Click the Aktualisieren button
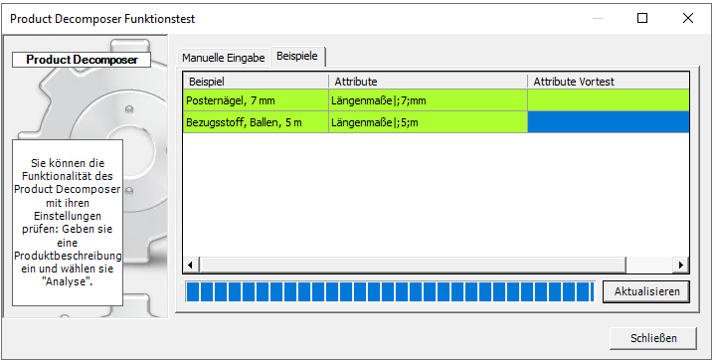The height and width of the screenshot is (363, 716). pos(646,291)
